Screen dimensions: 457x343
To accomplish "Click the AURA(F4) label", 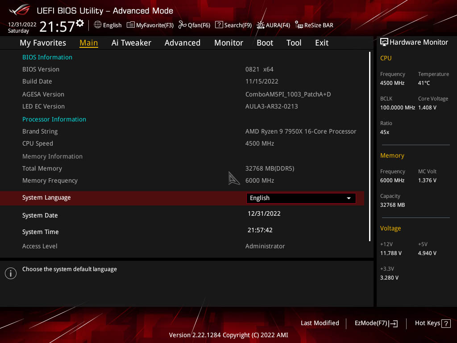I will pos(278,25).
